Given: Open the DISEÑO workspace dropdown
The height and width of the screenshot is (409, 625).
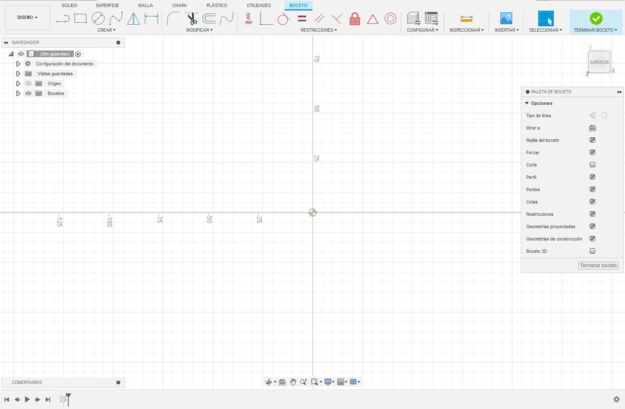Looking at the screenshot, I should pyautogui.click(x=27, y=18).
